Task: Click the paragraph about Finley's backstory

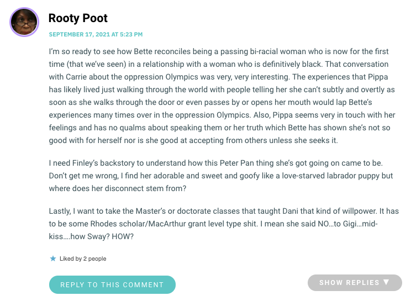Action: pyautogui.click(x=221, y=176)
